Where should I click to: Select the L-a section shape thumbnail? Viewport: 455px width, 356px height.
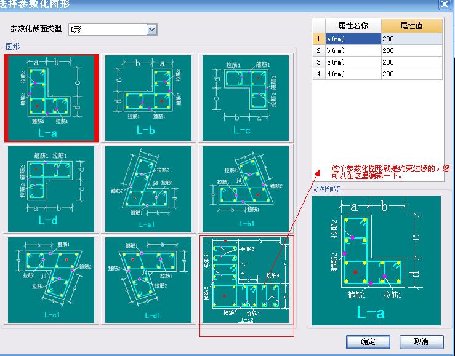click(51, 98)
